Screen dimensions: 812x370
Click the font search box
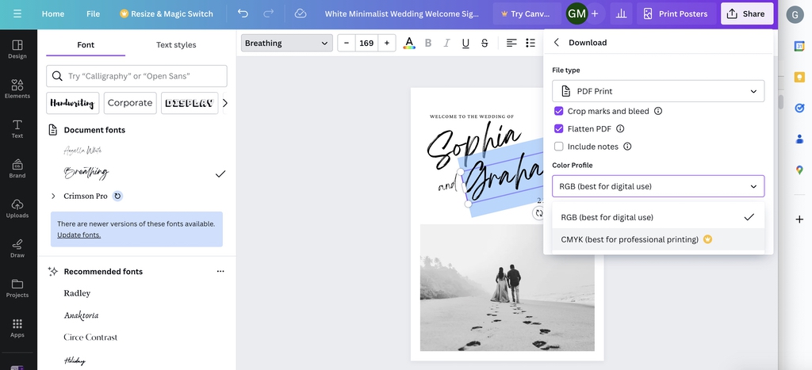[x=136, y=76]
